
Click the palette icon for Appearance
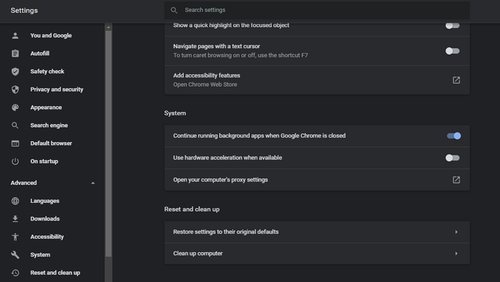click(x=15, y=107)
